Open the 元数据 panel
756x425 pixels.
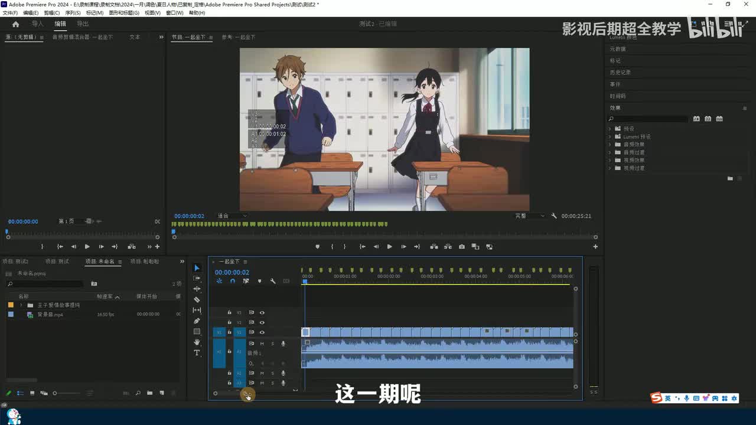click(618, 49)
